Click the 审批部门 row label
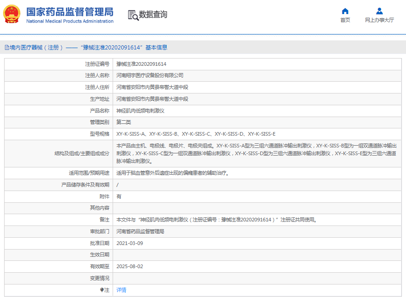This screenshot has width=406, height=299. 100,231
